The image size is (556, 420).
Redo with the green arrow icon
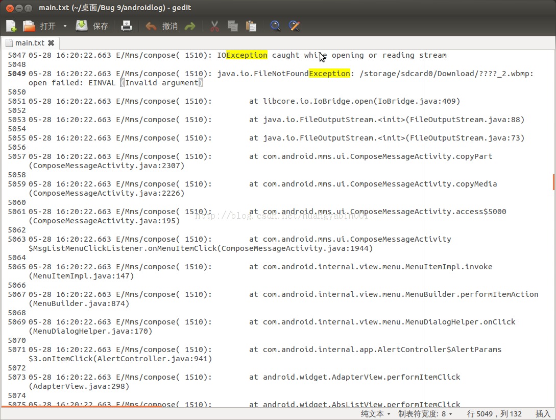point(190,26)
